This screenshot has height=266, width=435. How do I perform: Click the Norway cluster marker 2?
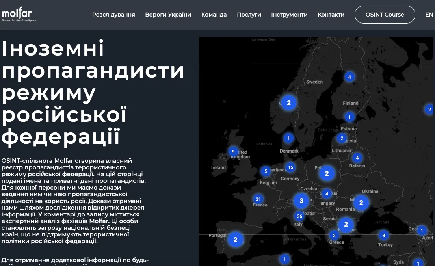click(x=289, y=103)
